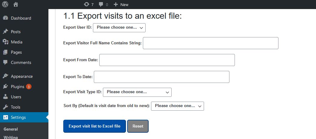Open the Media library icon

click(5, 42)
